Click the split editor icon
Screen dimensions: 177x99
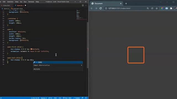tap(83, 5)
